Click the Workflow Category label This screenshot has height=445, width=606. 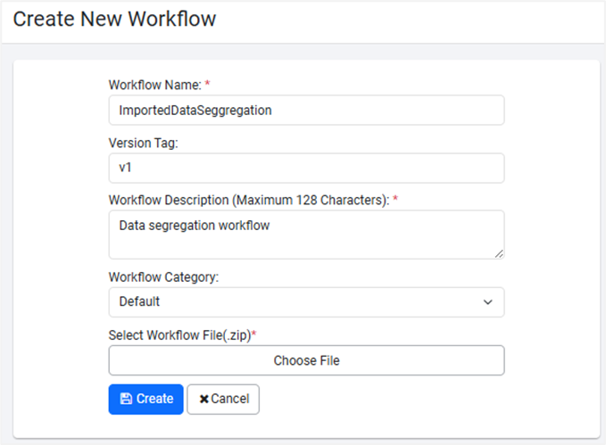click(x=163, y=276)
